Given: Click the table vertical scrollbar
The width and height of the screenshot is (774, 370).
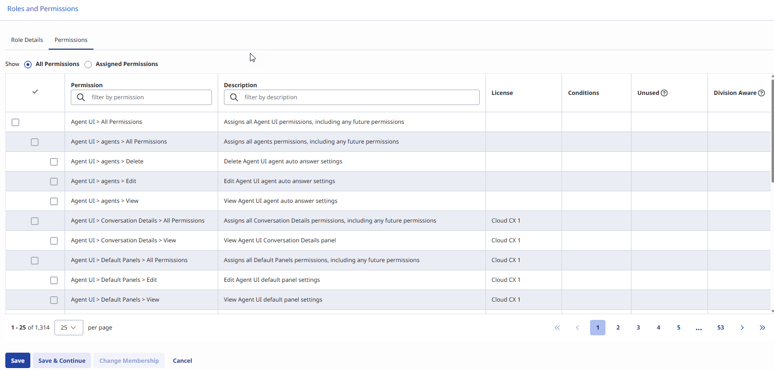Looking at the screenshot, I should tap(772, 130).
